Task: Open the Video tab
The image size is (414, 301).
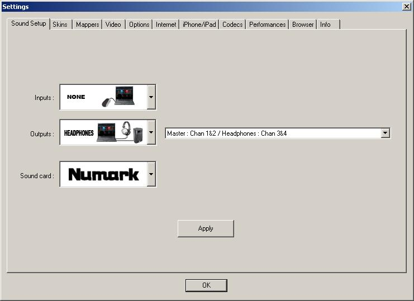Action: pos(113,25)
